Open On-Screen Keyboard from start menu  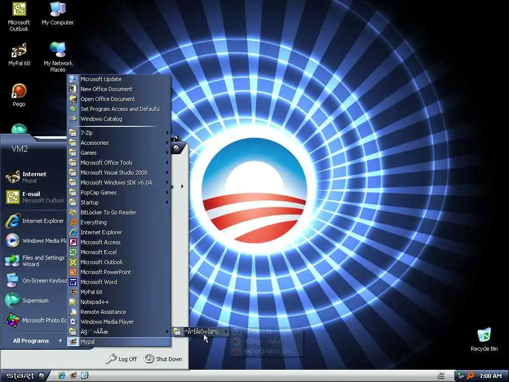coord(35,281)
